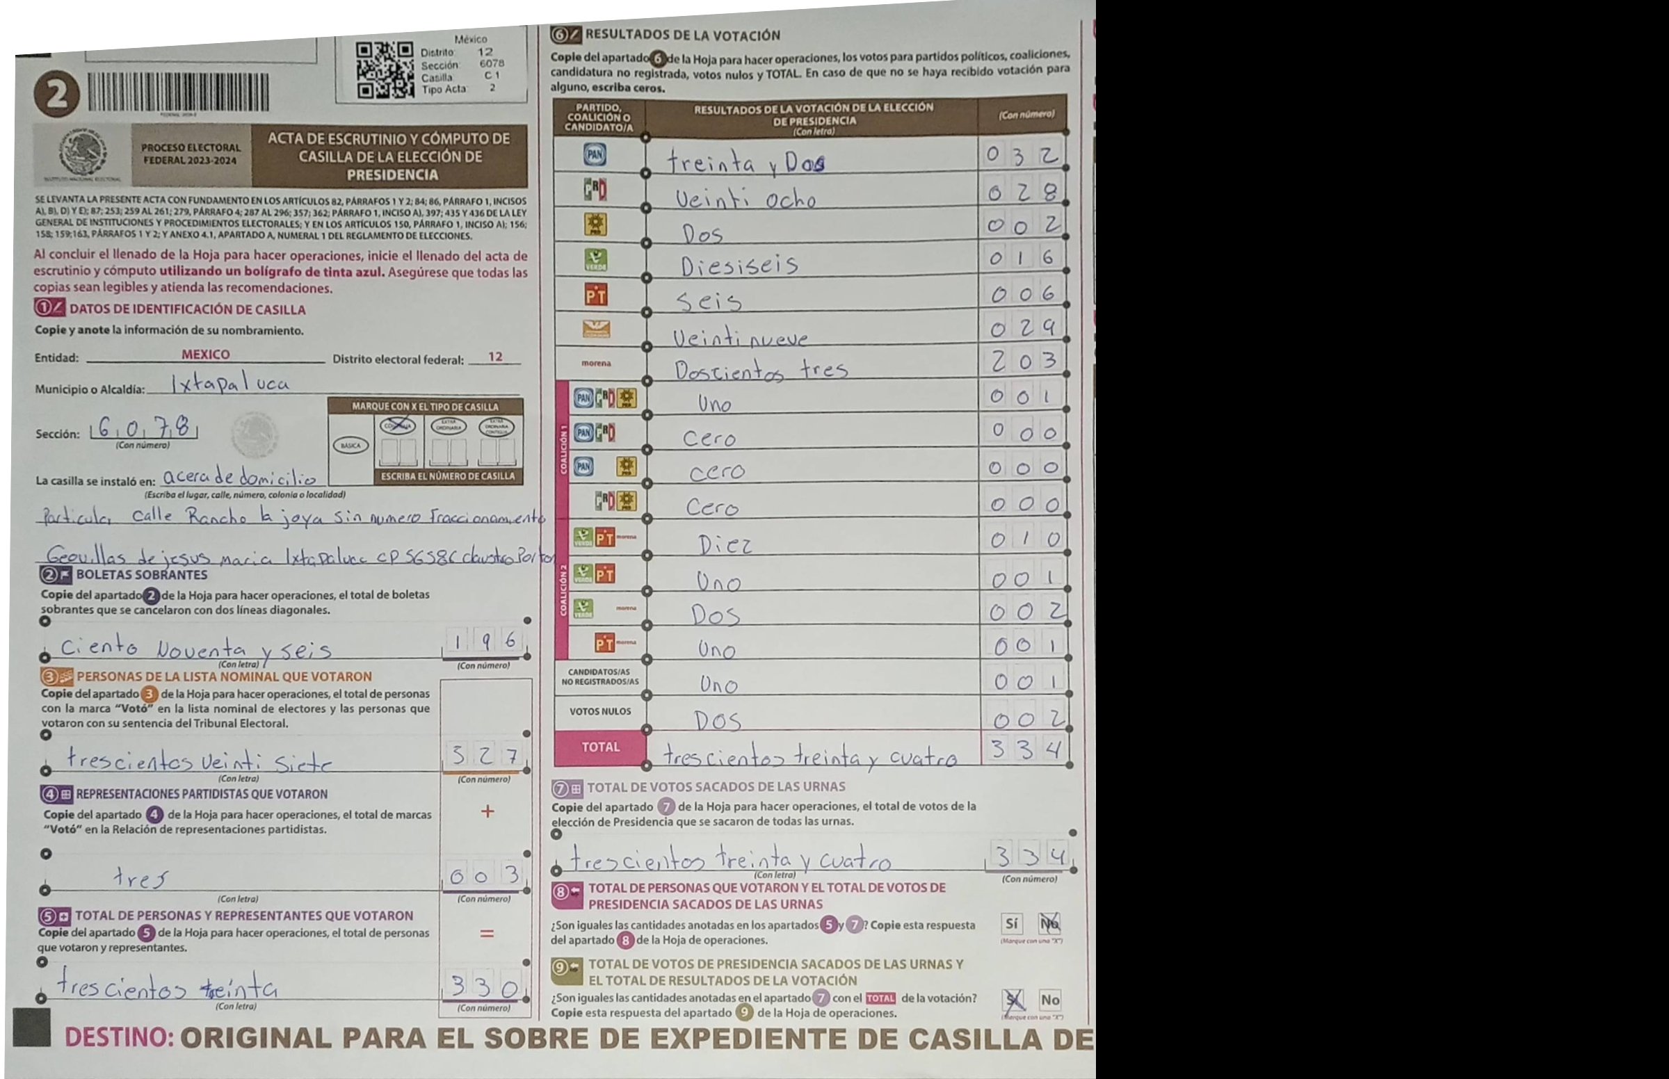The width and height of the screenshot is (1669, 1079).
Task: Mark the 'Extraordinaria contigua' casilla type oval
Action: 496,425
